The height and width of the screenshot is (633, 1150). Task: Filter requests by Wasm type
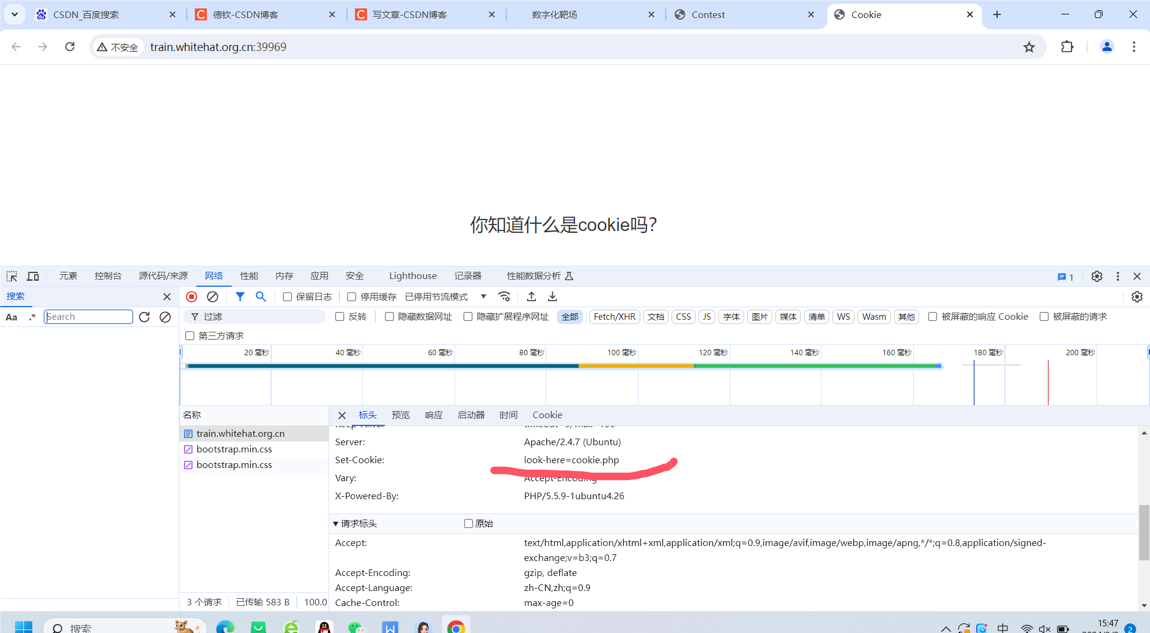tap(874, 317)
